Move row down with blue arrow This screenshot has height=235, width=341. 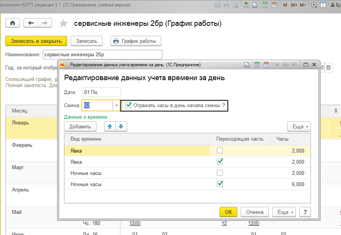click(x=121, y=126)
